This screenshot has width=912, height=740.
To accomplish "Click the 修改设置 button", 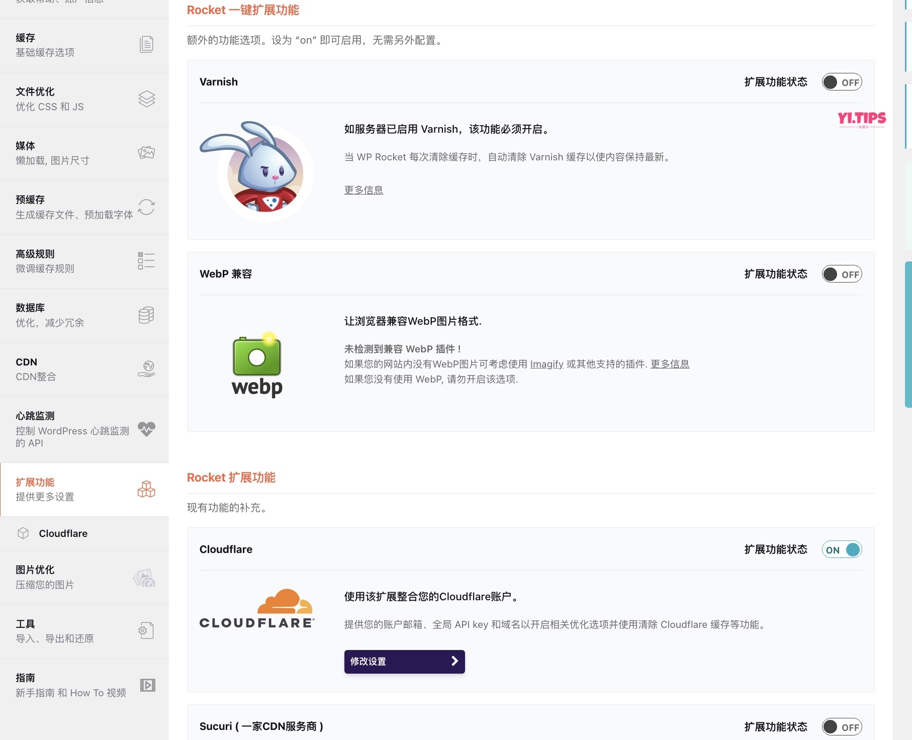I will tap(404, 662).
